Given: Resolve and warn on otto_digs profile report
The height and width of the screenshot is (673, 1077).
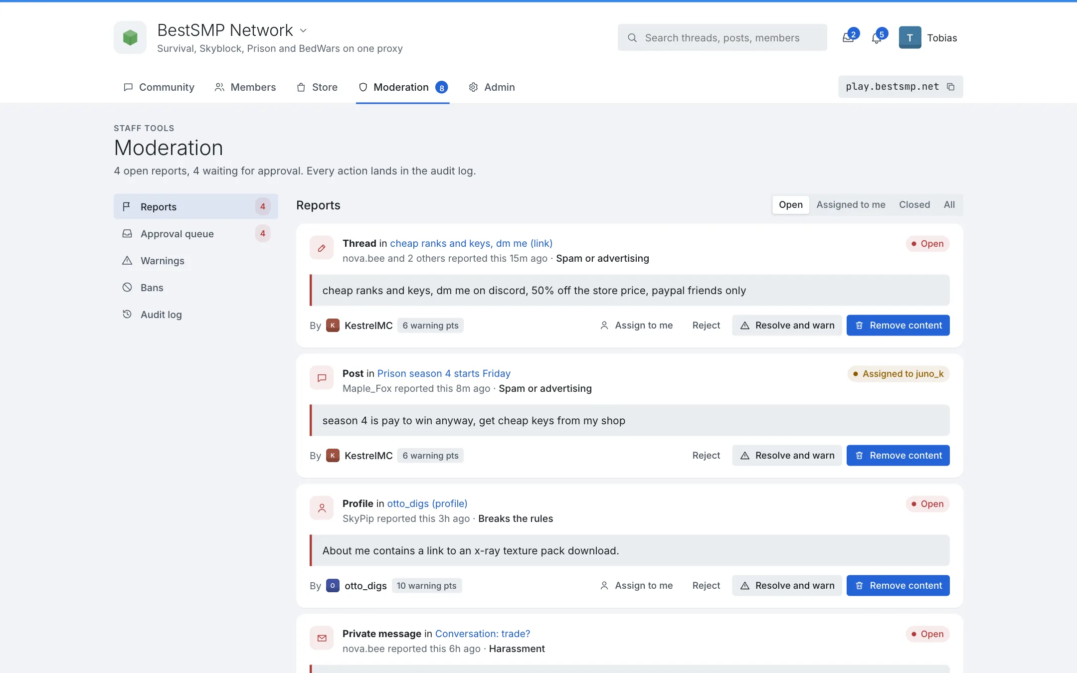Looking at the screenshot, I should tap(787, 585).
